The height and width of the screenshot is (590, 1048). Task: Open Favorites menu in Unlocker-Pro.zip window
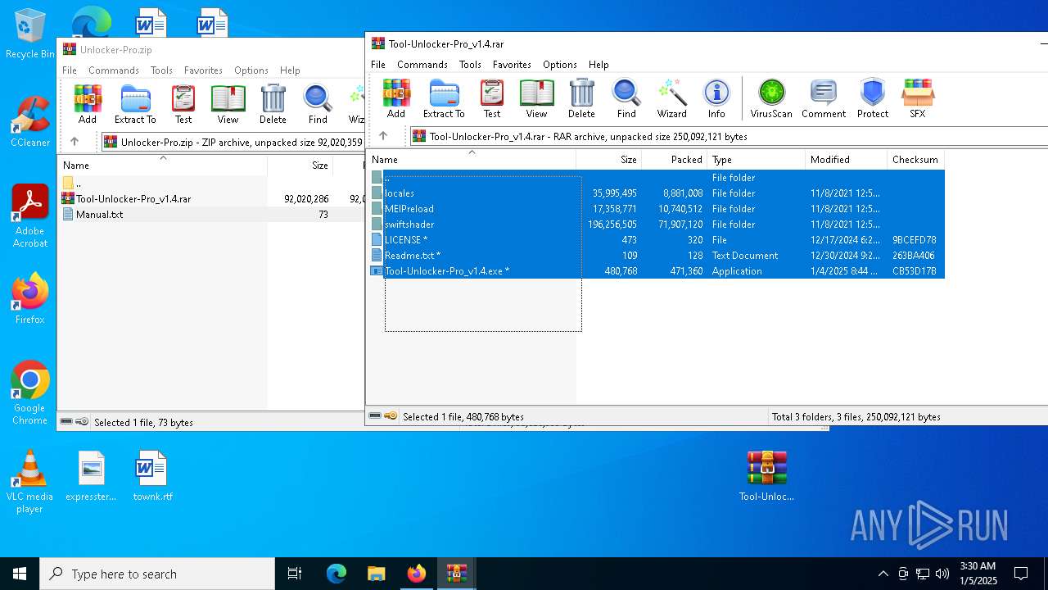(203, 70)
